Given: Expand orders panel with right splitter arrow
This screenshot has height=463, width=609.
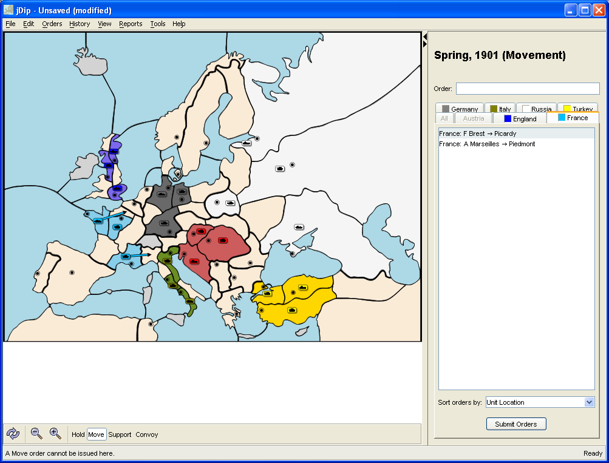Looking at the screenshot, I should click(425, 44).
